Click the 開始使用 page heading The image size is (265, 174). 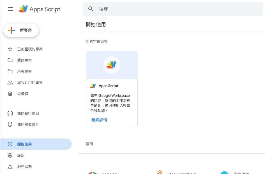coord(96,25)
